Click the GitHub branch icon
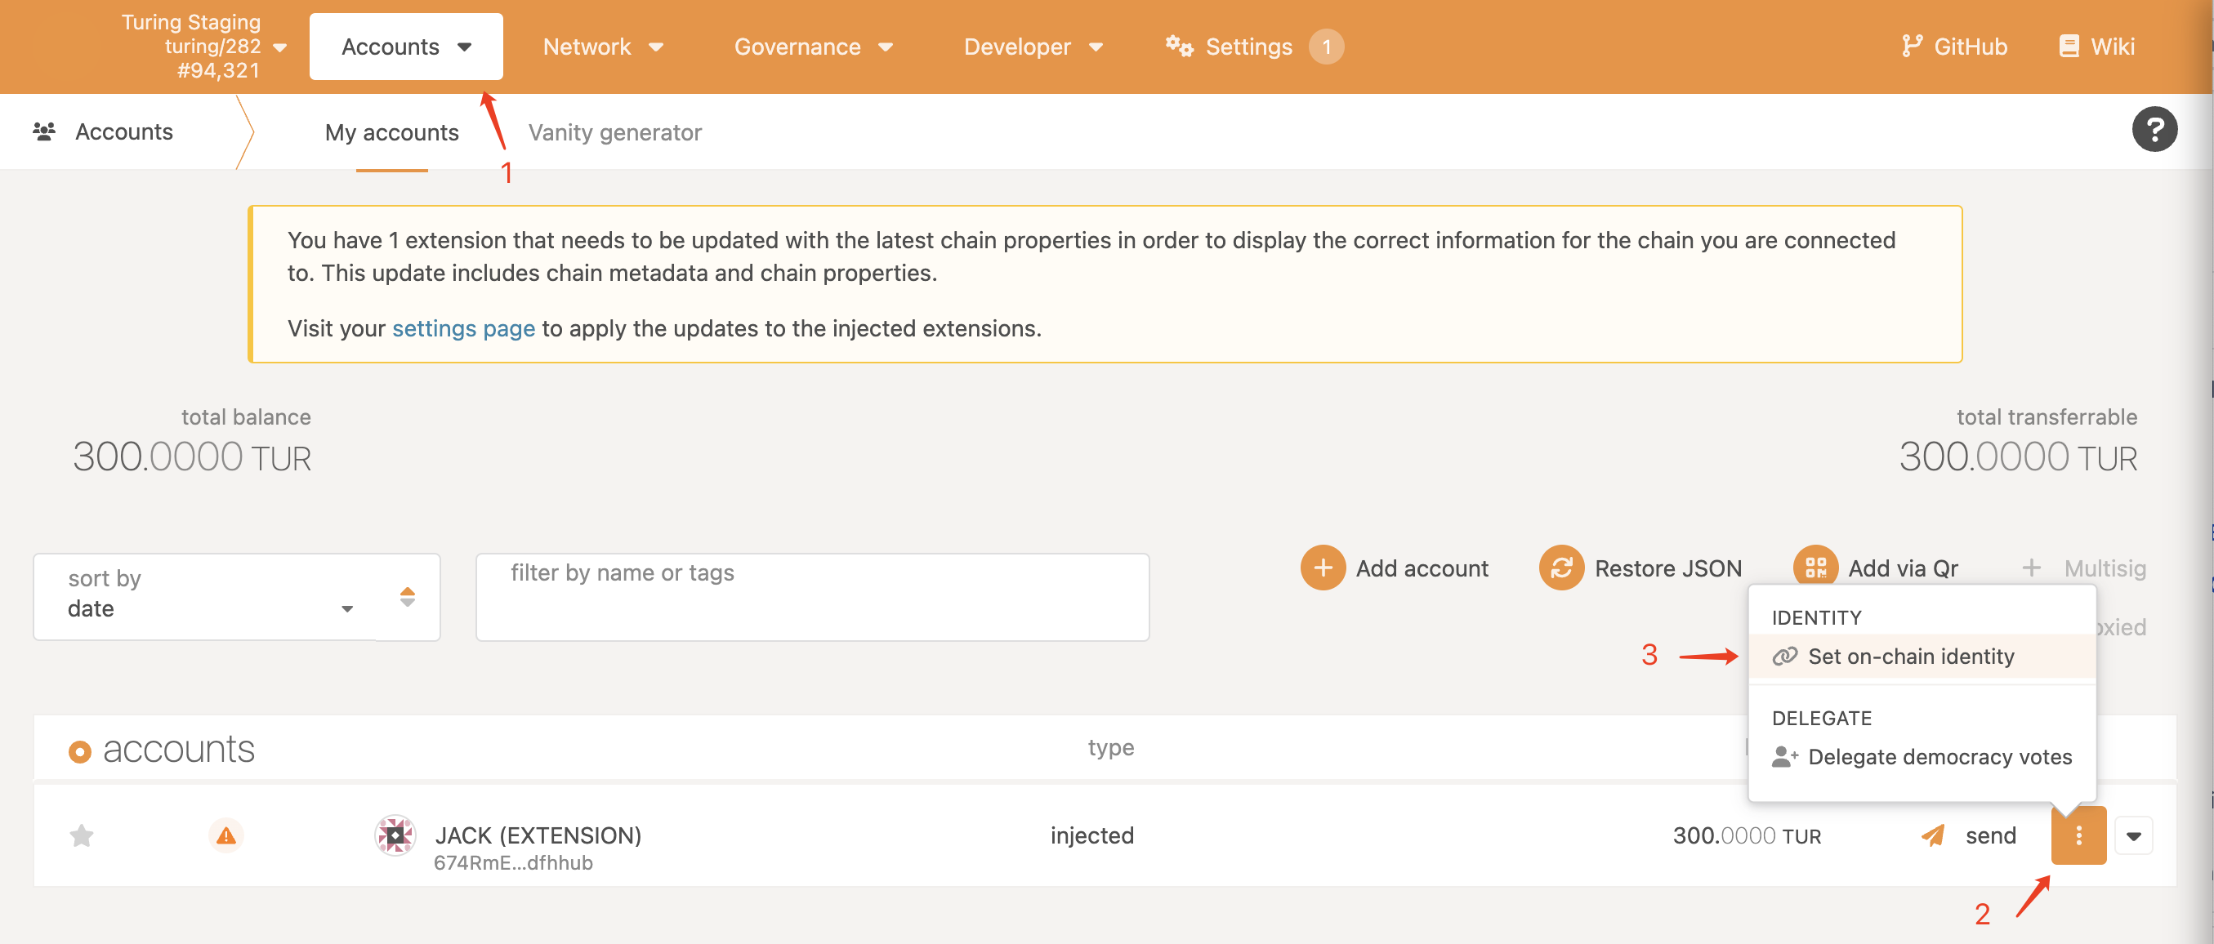The width and height of the screenshot is (2214, 944). pyautogui.click(x=1911, y=47)
